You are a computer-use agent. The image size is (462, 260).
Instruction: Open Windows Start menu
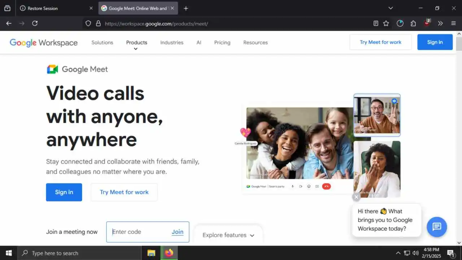(9, 253)
